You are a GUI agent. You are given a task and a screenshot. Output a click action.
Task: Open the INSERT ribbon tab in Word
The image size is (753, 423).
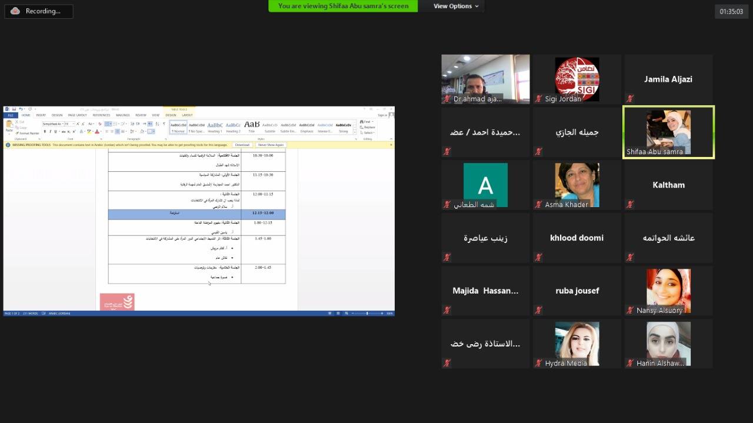click(x=41, y=115)
